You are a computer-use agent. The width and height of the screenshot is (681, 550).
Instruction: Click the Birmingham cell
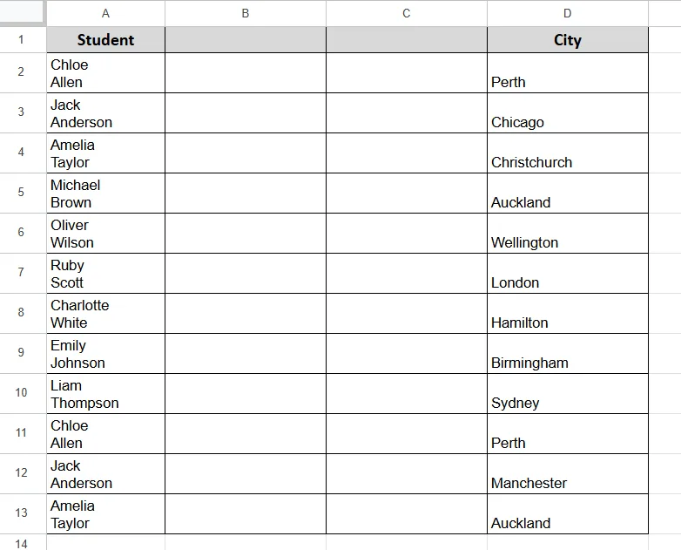568,354
